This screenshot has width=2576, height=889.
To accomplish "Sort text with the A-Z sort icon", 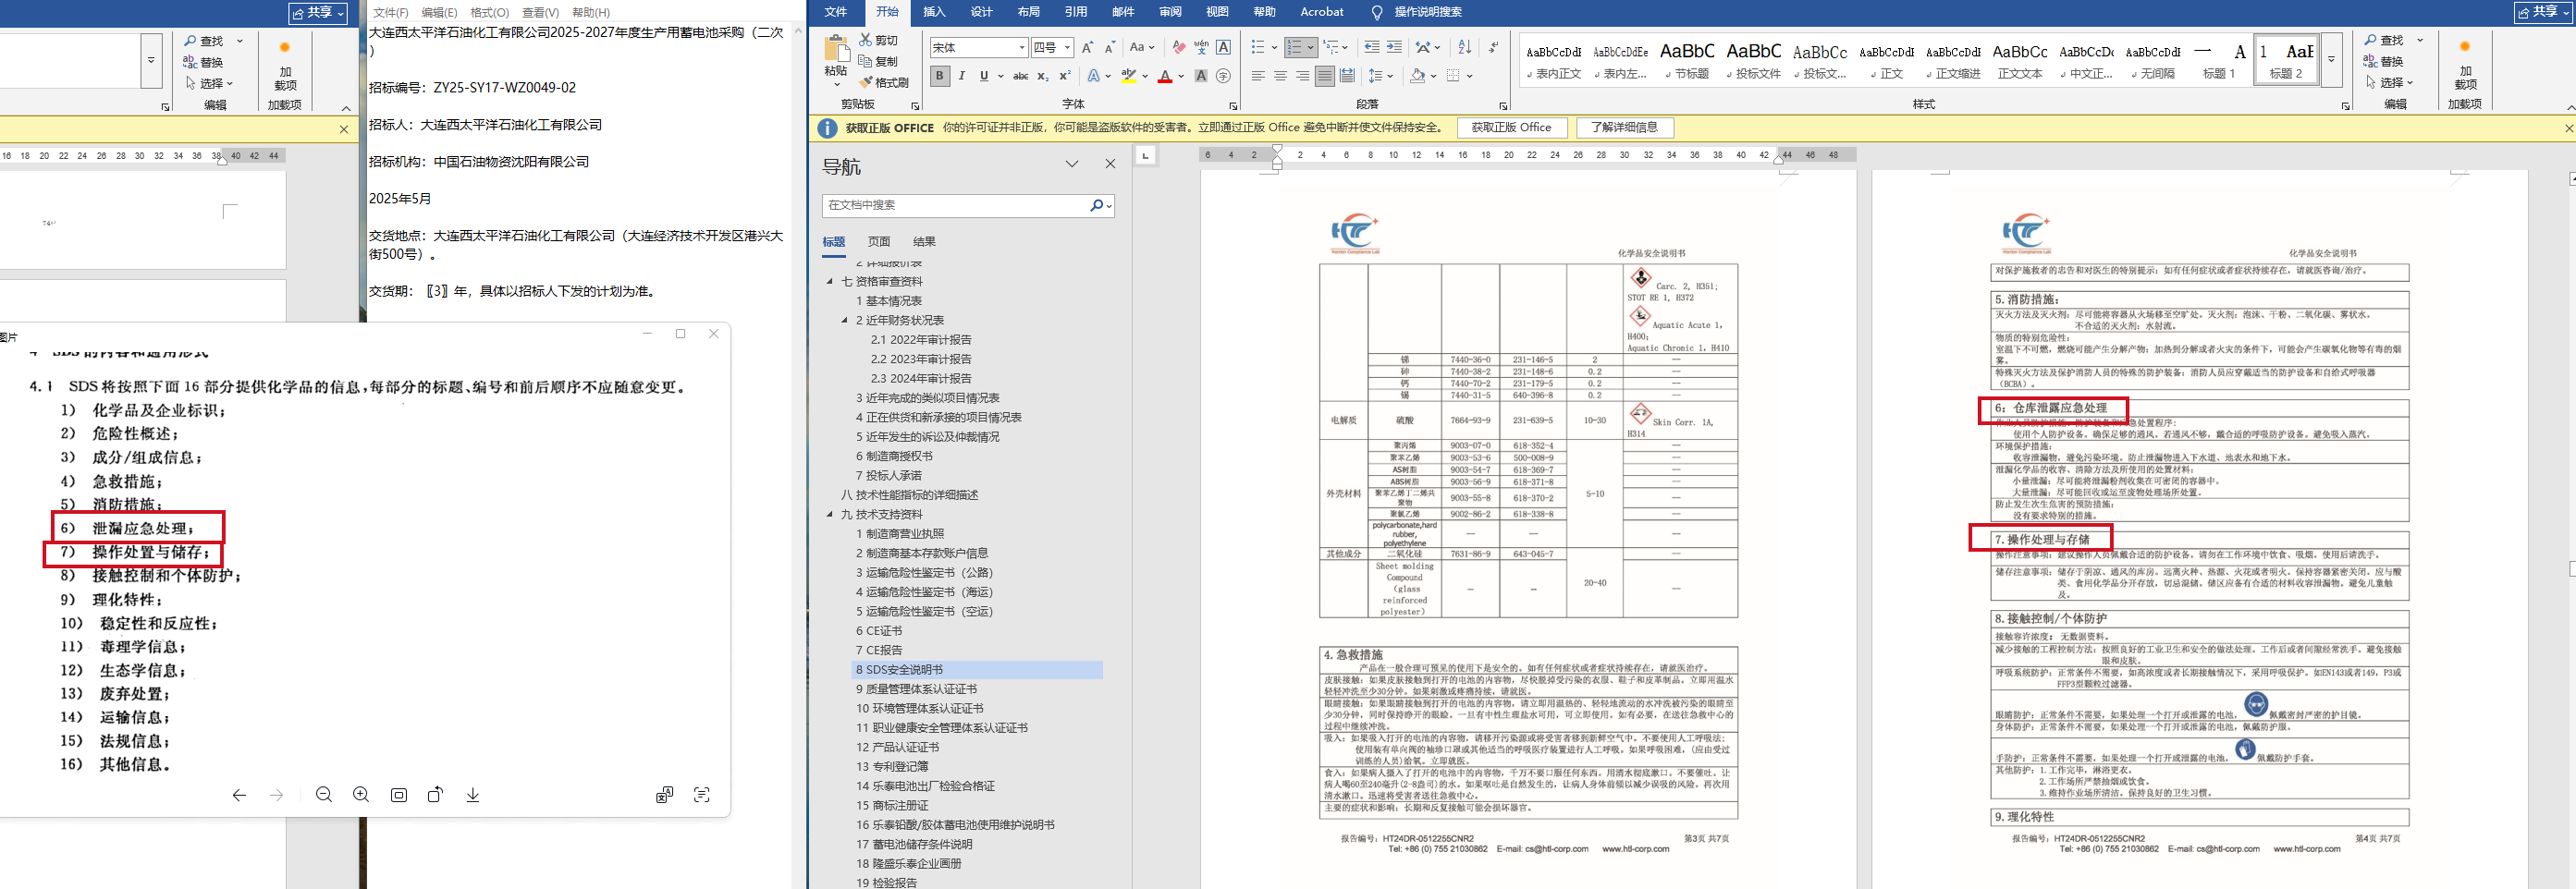I will click(1465, 47).
